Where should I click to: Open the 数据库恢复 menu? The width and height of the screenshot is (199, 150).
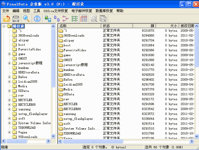104,11
